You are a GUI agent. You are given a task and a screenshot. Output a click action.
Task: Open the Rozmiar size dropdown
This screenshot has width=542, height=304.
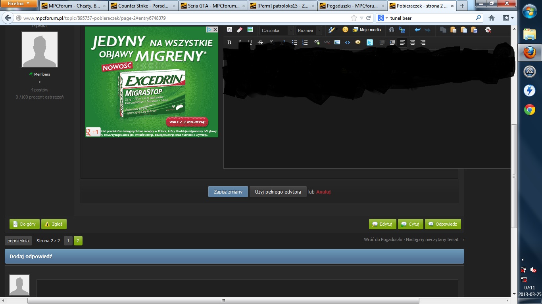click(309, 30)
